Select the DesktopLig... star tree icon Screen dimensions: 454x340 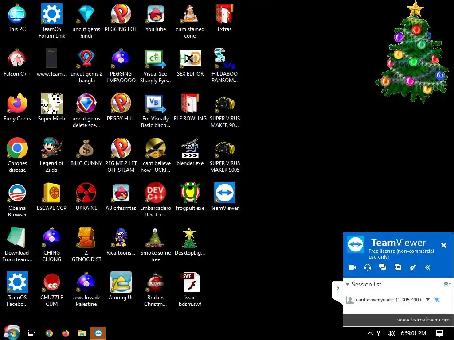tap(190, 241)
